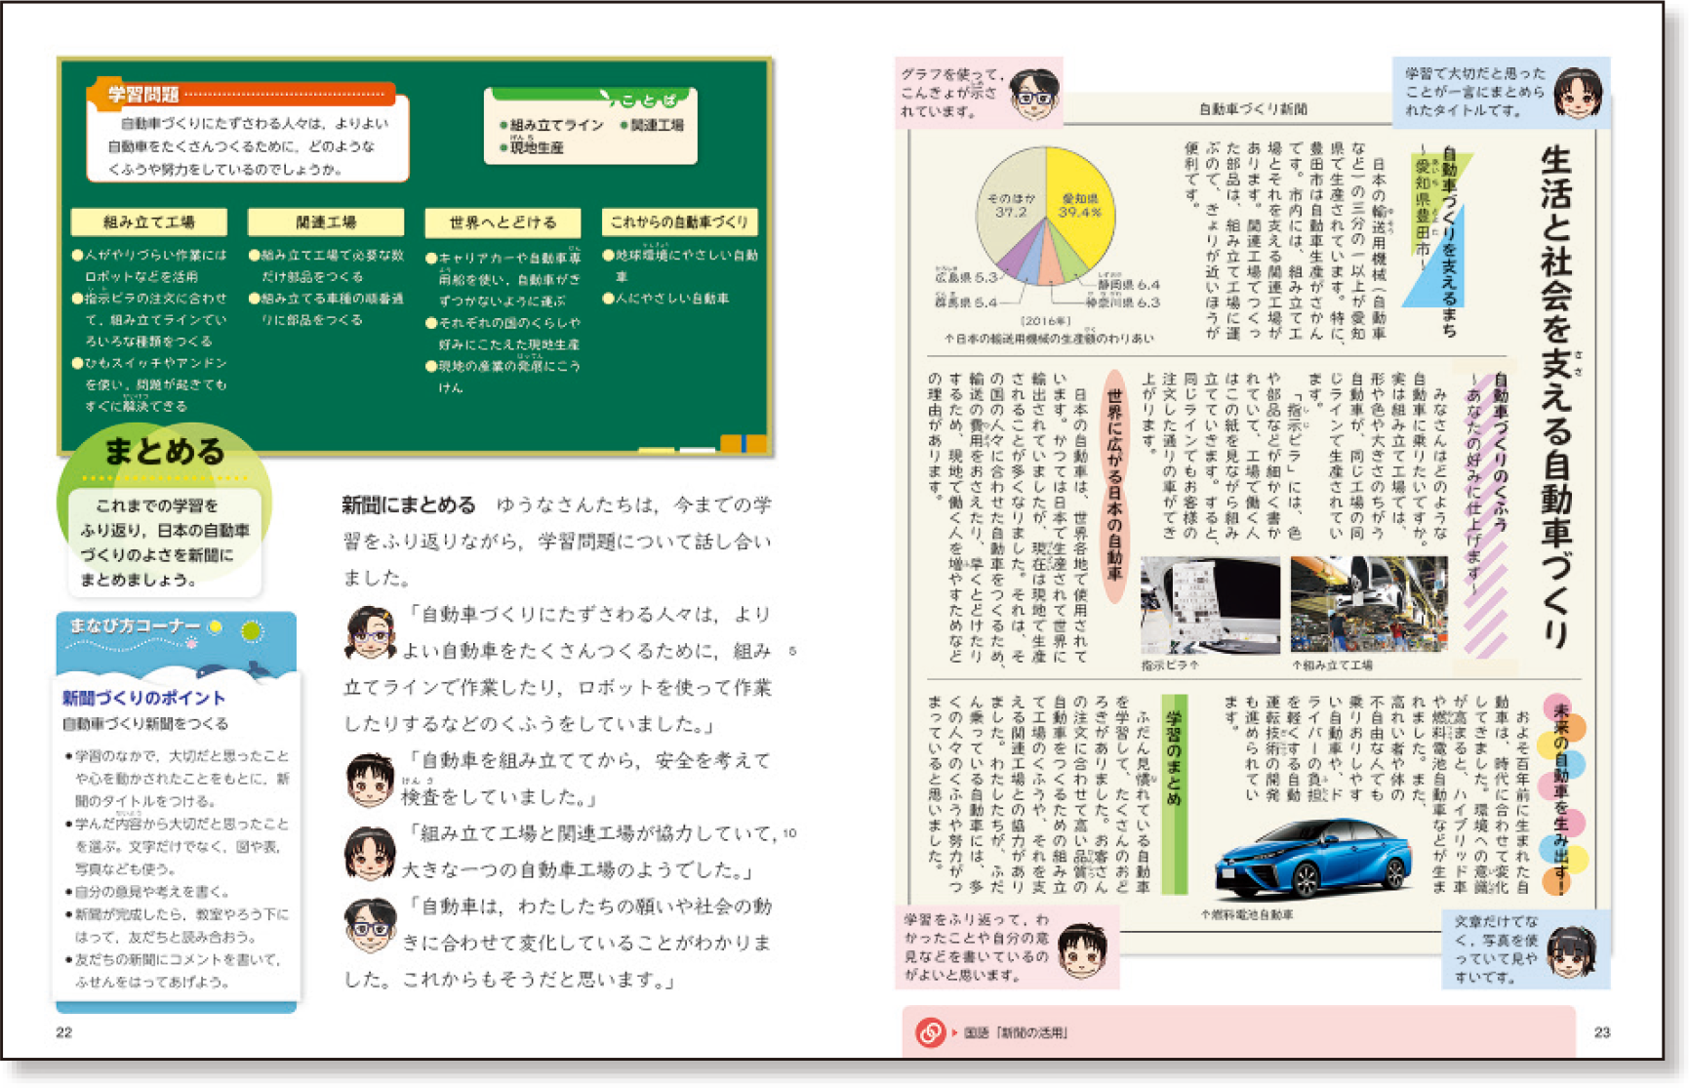1689x1088 pixels.
Task: Click the red spiral link icon beside 国語
Action: pyautogui.click(x=930, y=1031)
